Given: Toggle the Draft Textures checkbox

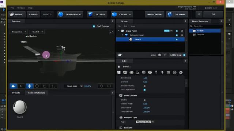Looking at the screenshot, I should coord(94,26).
